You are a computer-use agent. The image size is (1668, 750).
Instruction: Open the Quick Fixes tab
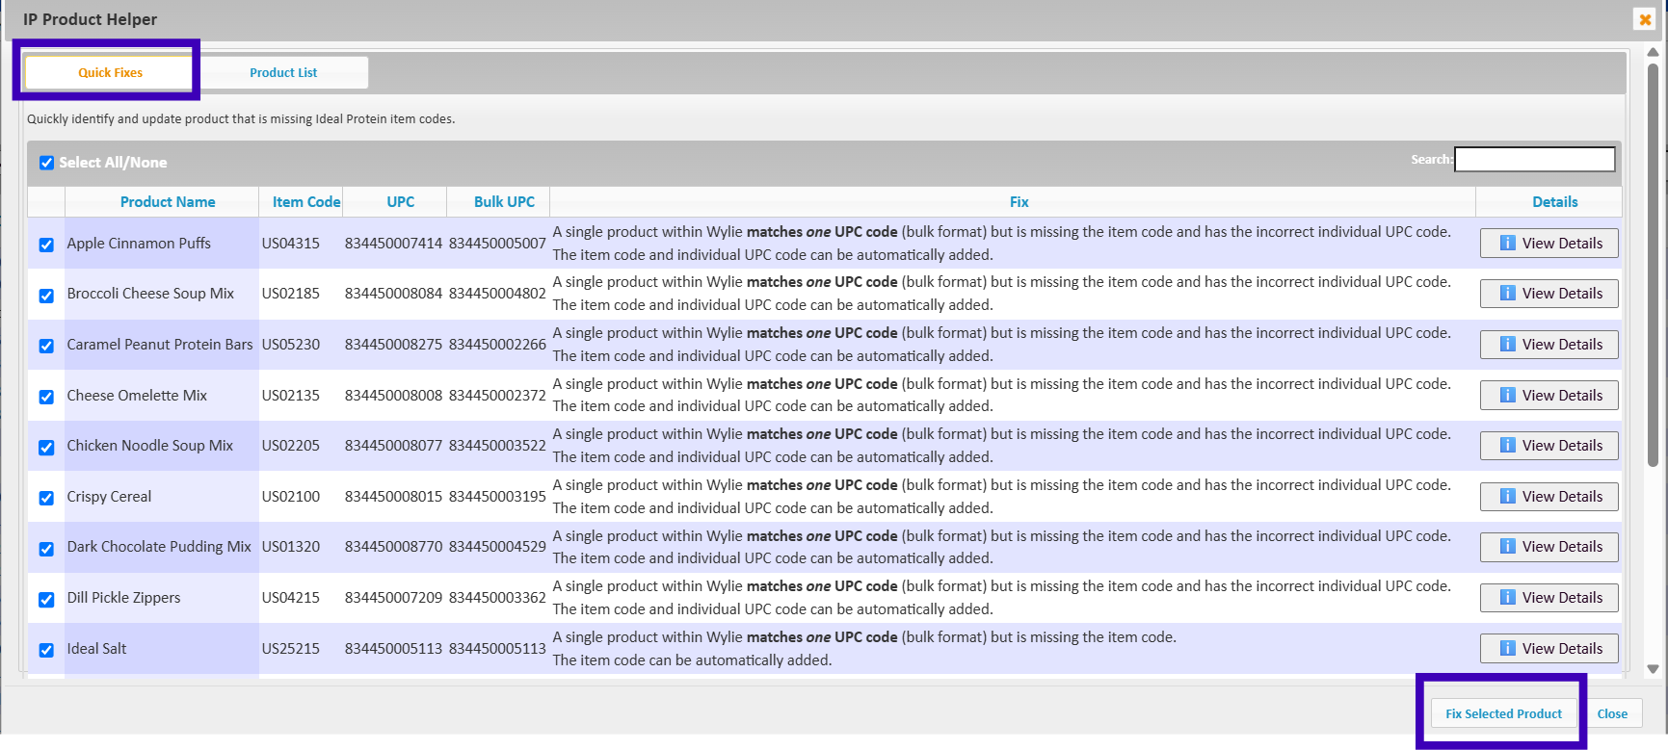pos(110,73)
